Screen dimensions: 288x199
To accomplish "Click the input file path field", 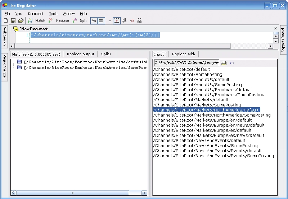I will (186, 63).
